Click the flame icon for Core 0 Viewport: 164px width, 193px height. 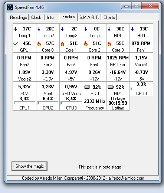[x=39, y=43]
